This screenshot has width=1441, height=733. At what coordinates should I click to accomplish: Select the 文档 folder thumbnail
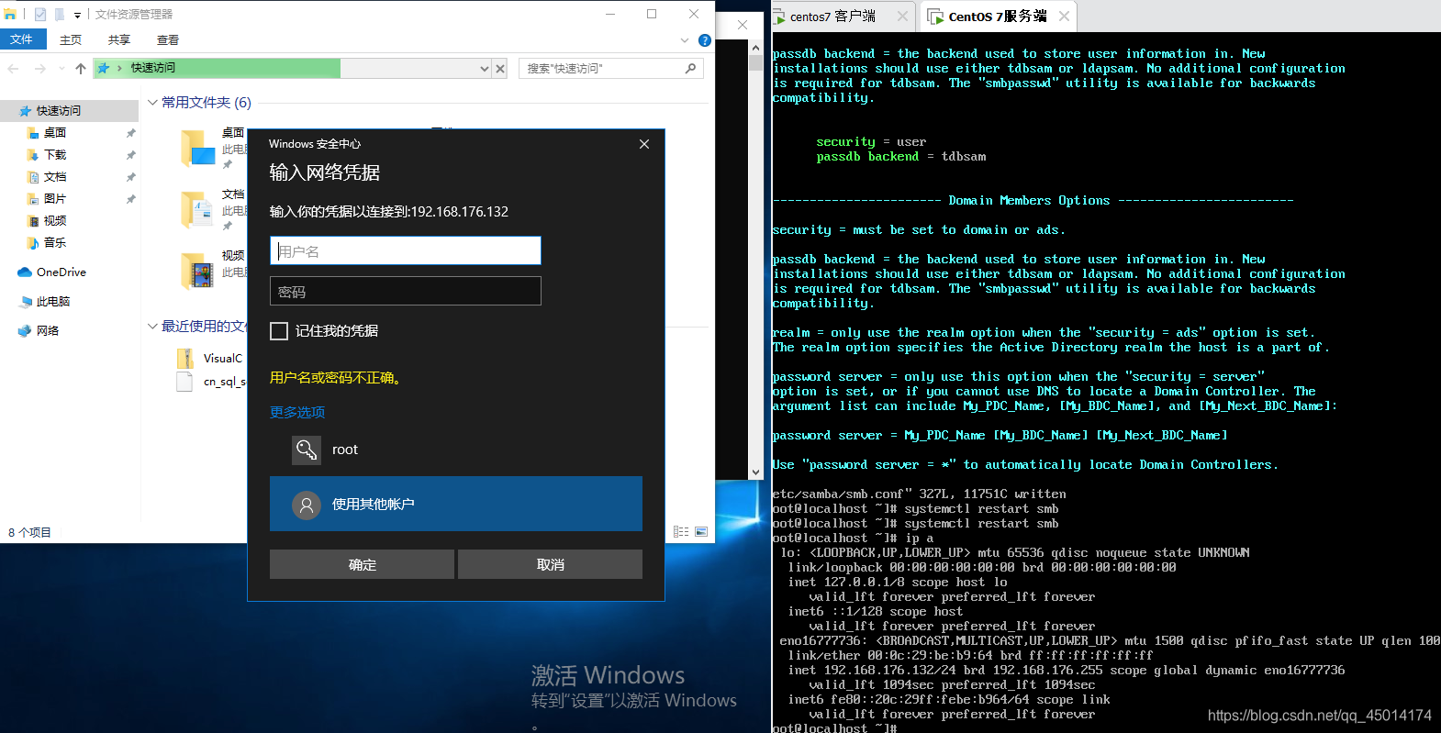click(x=197, y=209)
